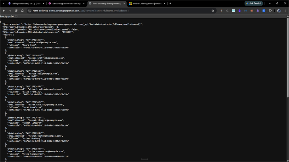Click the "value": [ array line
This screenshot has height=162, width=289.
pyautogui.click(x=8, y=34)
